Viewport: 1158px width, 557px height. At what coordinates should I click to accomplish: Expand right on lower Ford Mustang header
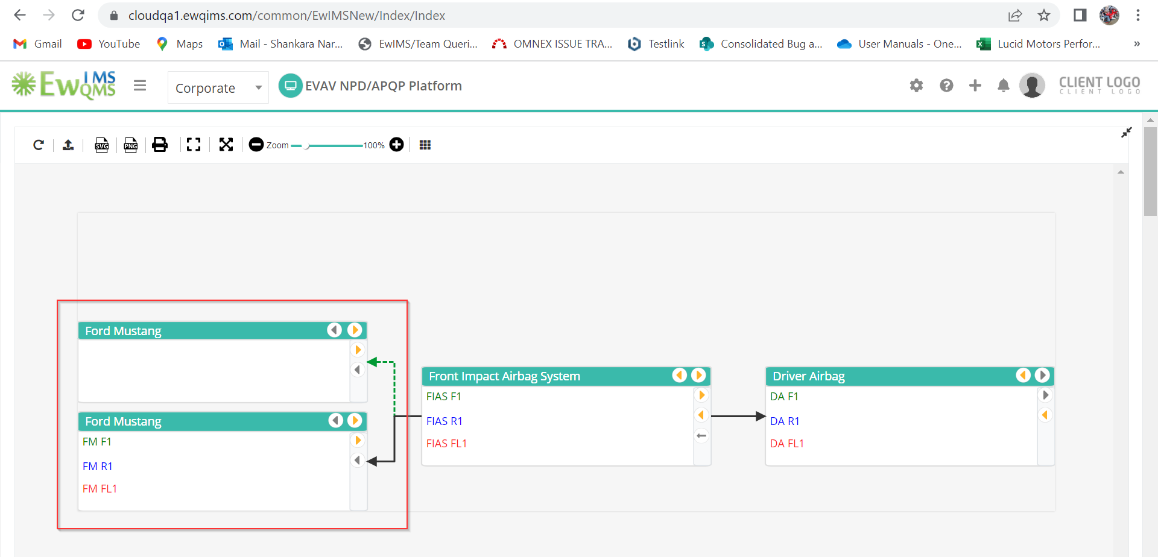(355, 421)
